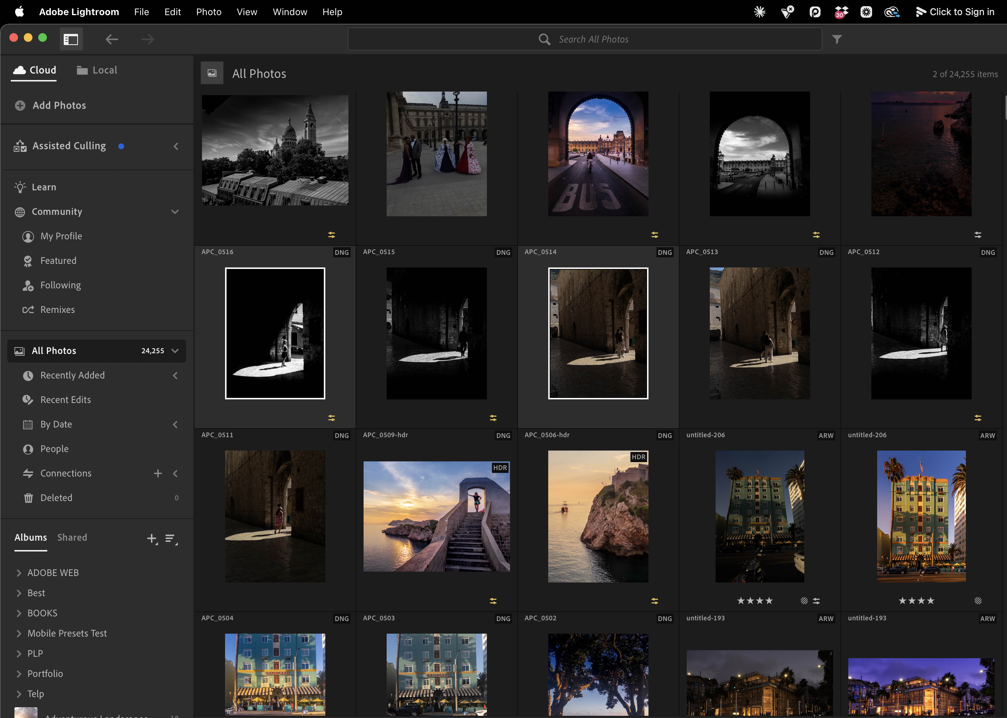Viewport: 1007px width, 718px height.
Task: Open the Learn section
Action: [35, 187]
